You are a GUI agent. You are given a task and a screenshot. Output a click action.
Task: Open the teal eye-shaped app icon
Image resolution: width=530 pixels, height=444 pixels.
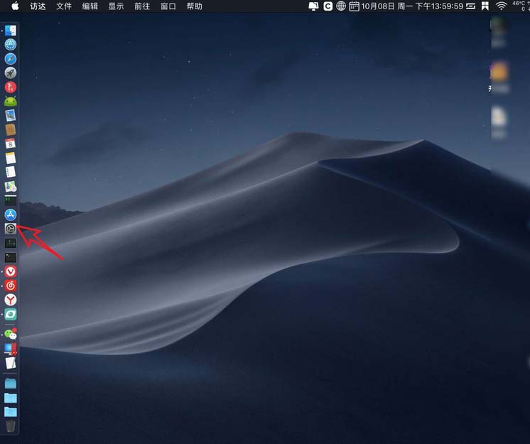coord(11,314)
